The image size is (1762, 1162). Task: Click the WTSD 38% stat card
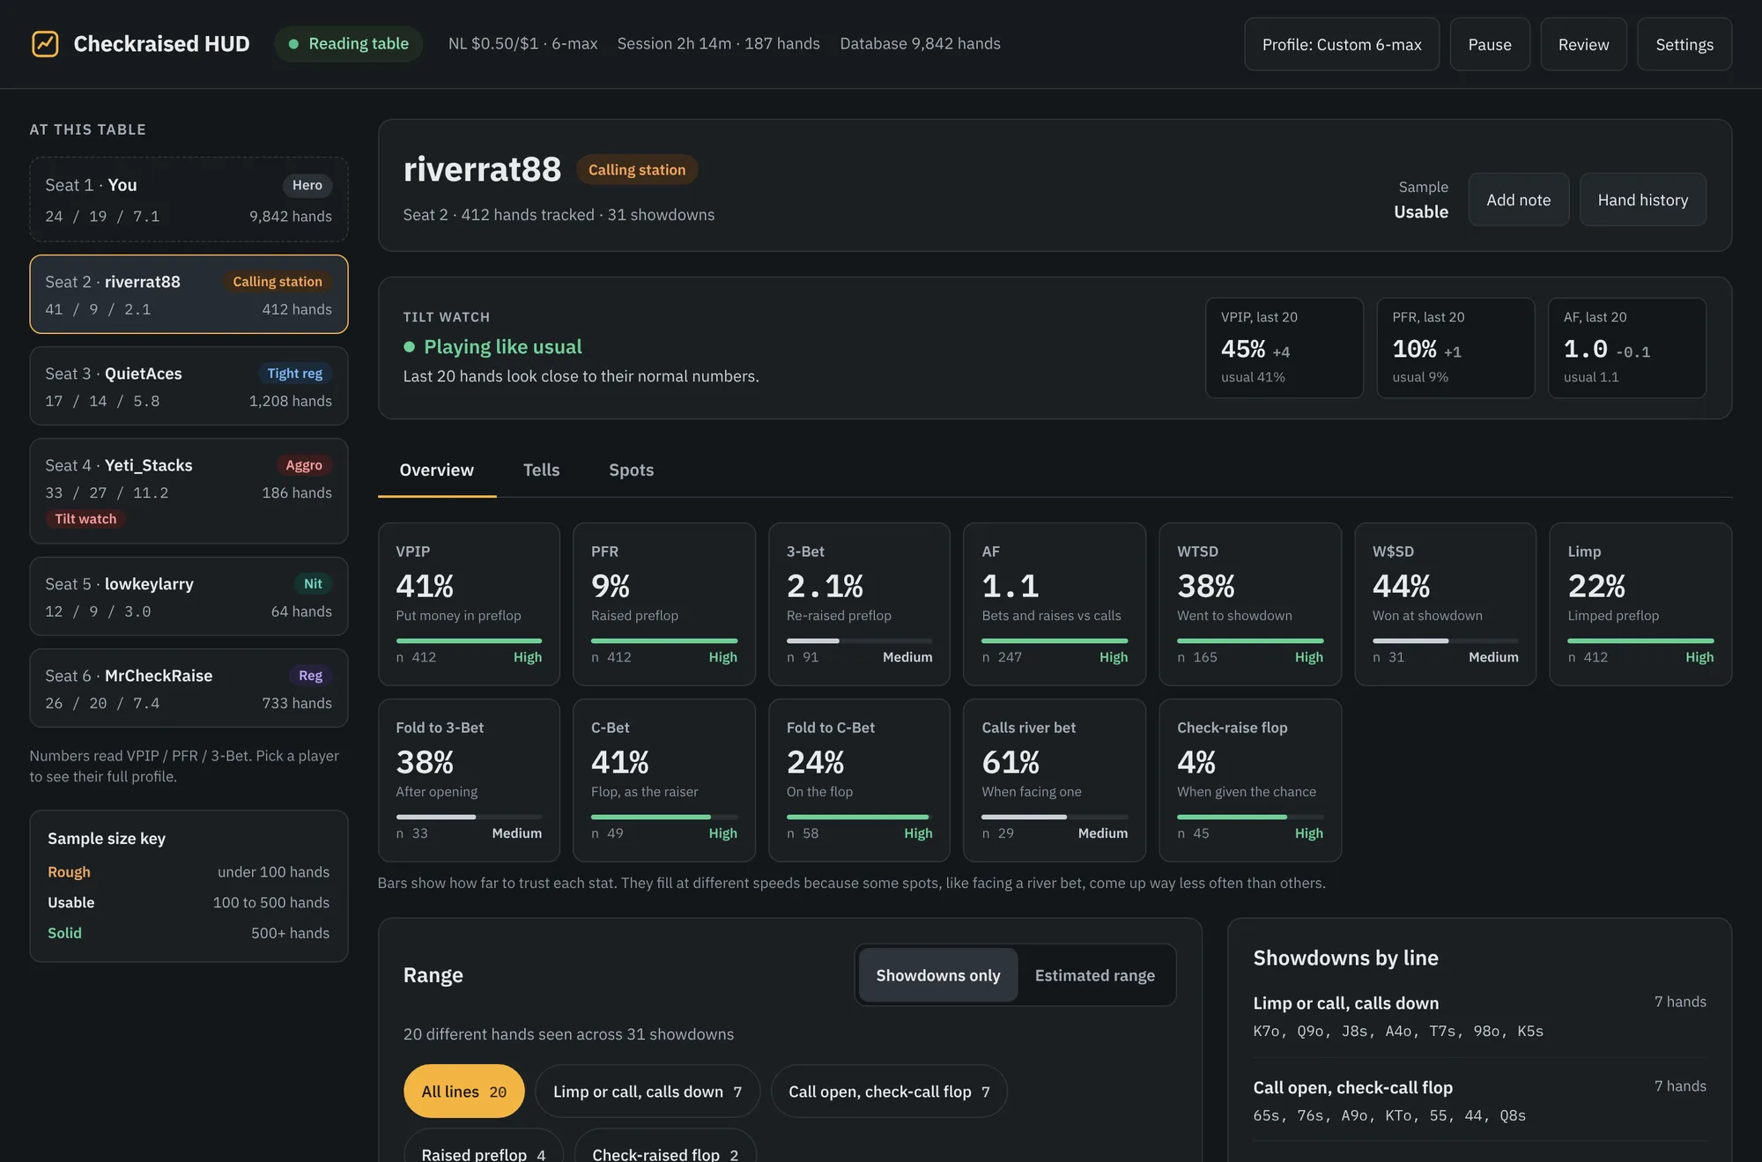click(x=1250, y=604)
